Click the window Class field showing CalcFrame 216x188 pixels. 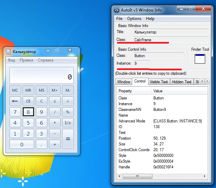[171, 40]
